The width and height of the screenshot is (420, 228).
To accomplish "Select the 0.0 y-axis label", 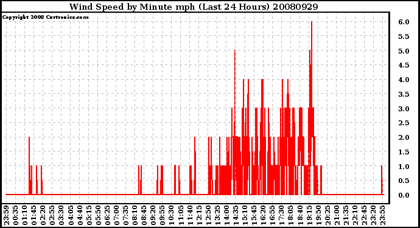I will pos(404,195).
